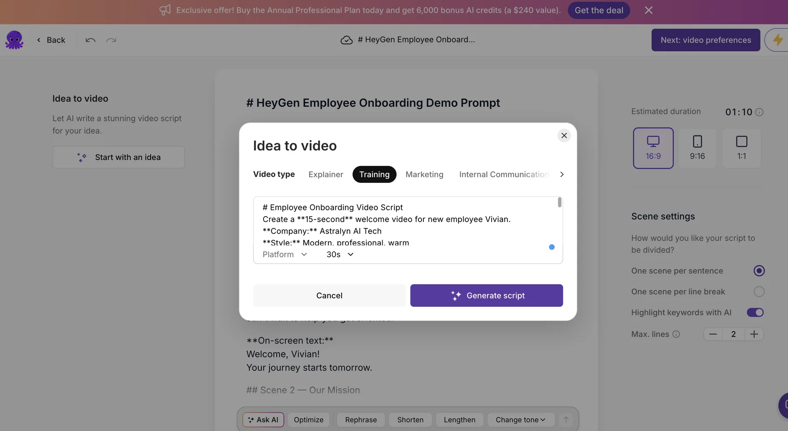The image size is (788, 431).
Task: Select the 16:9 landscape aspect ratio
Action: pyautogui.click(x=653, y=148)
